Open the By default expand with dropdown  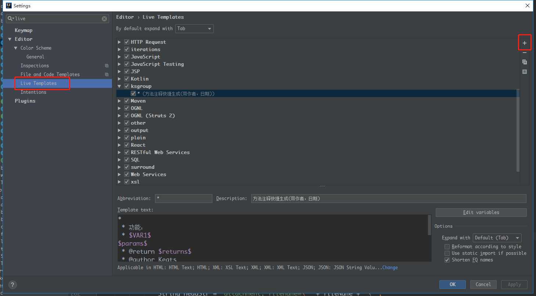click(194, 29)
